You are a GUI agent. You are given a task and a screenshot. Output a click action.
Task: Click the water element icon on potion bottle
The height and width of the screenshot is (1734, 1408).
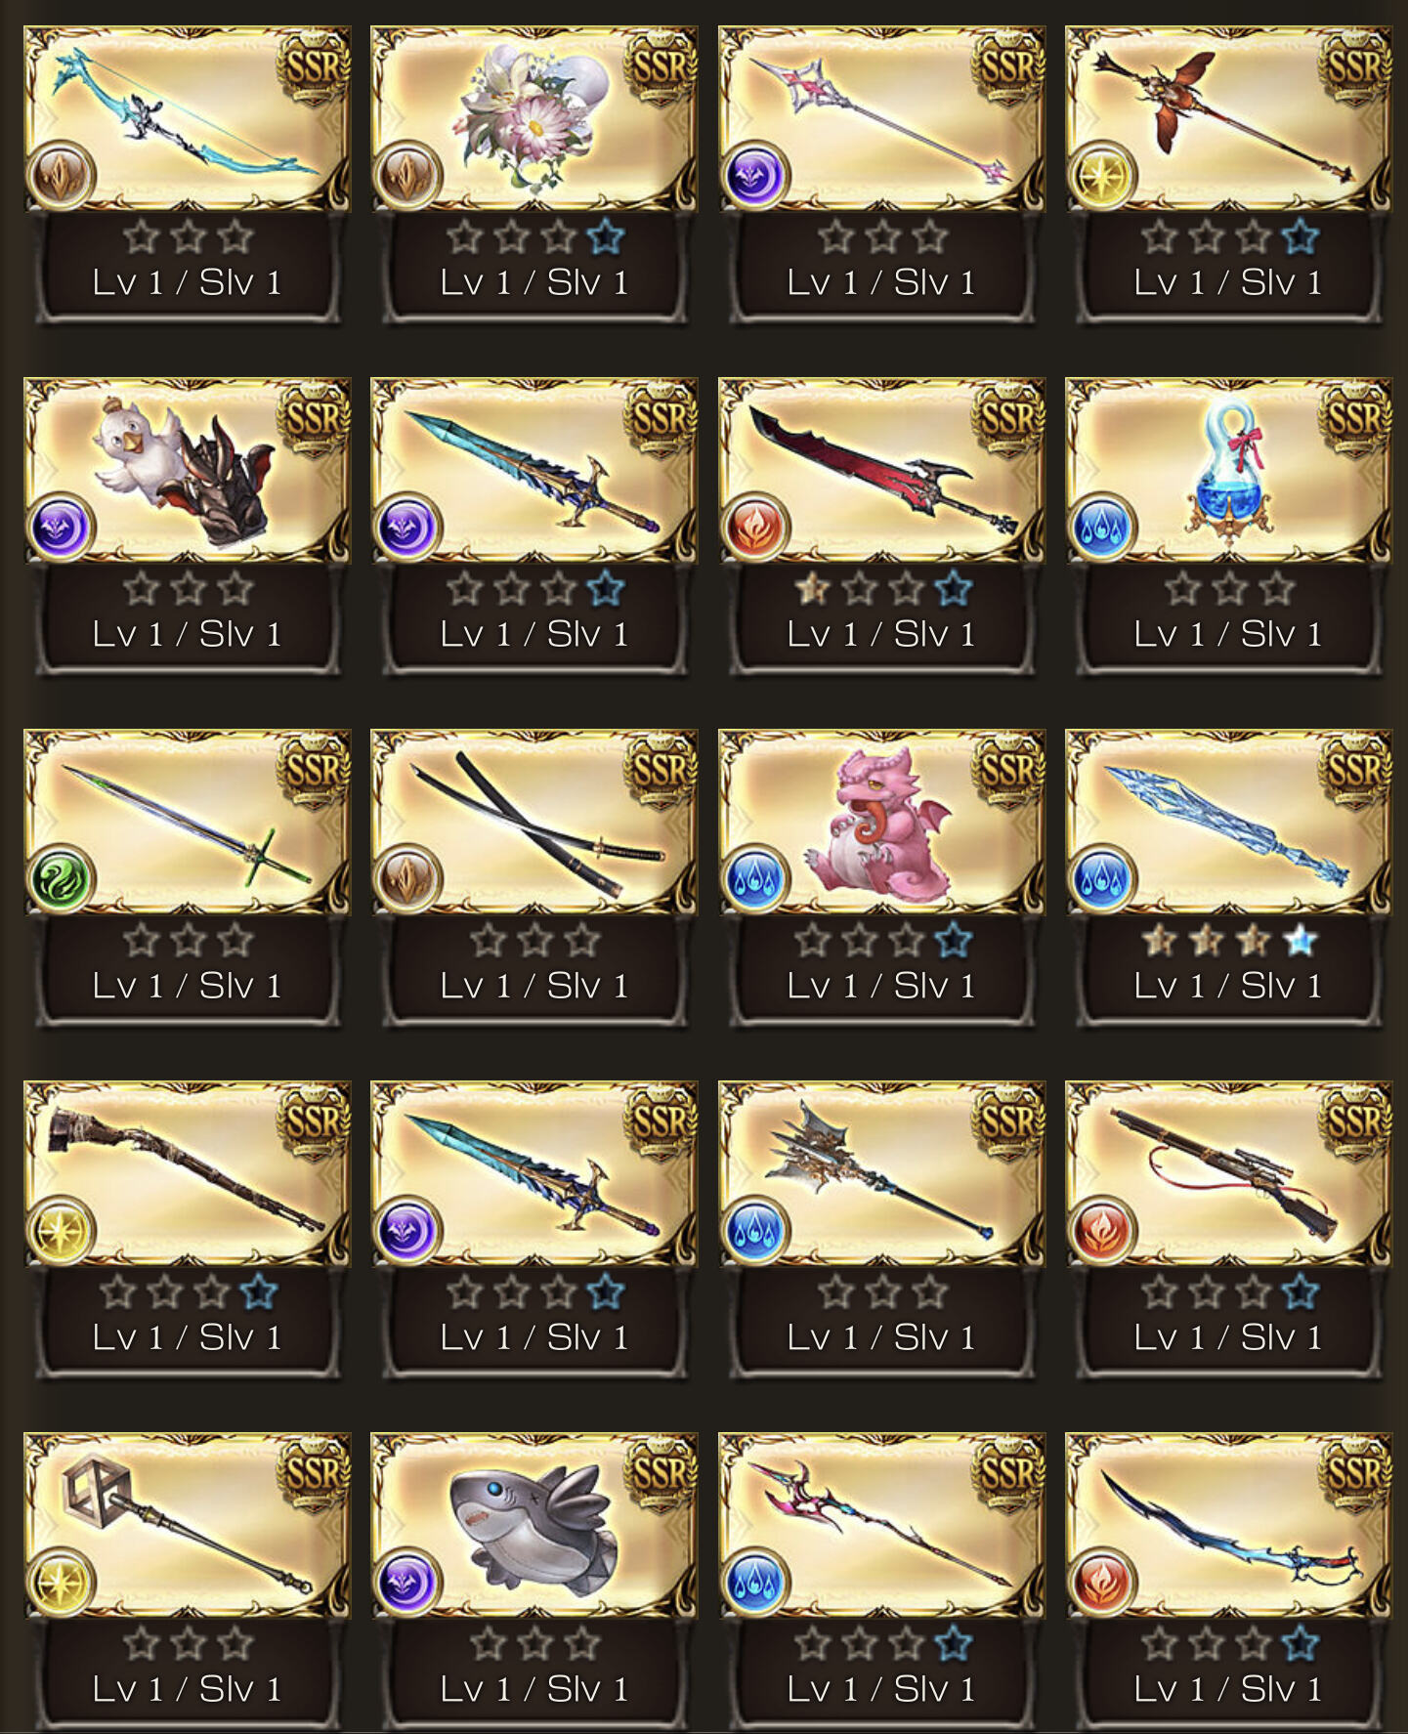pos(1102,528)
